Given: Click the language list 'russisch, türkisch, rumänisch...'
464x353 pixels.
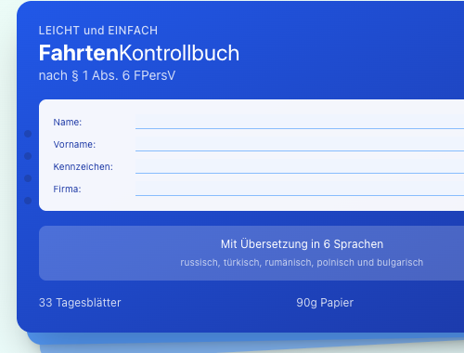Looking at the screenshot, I should (302, 262).
